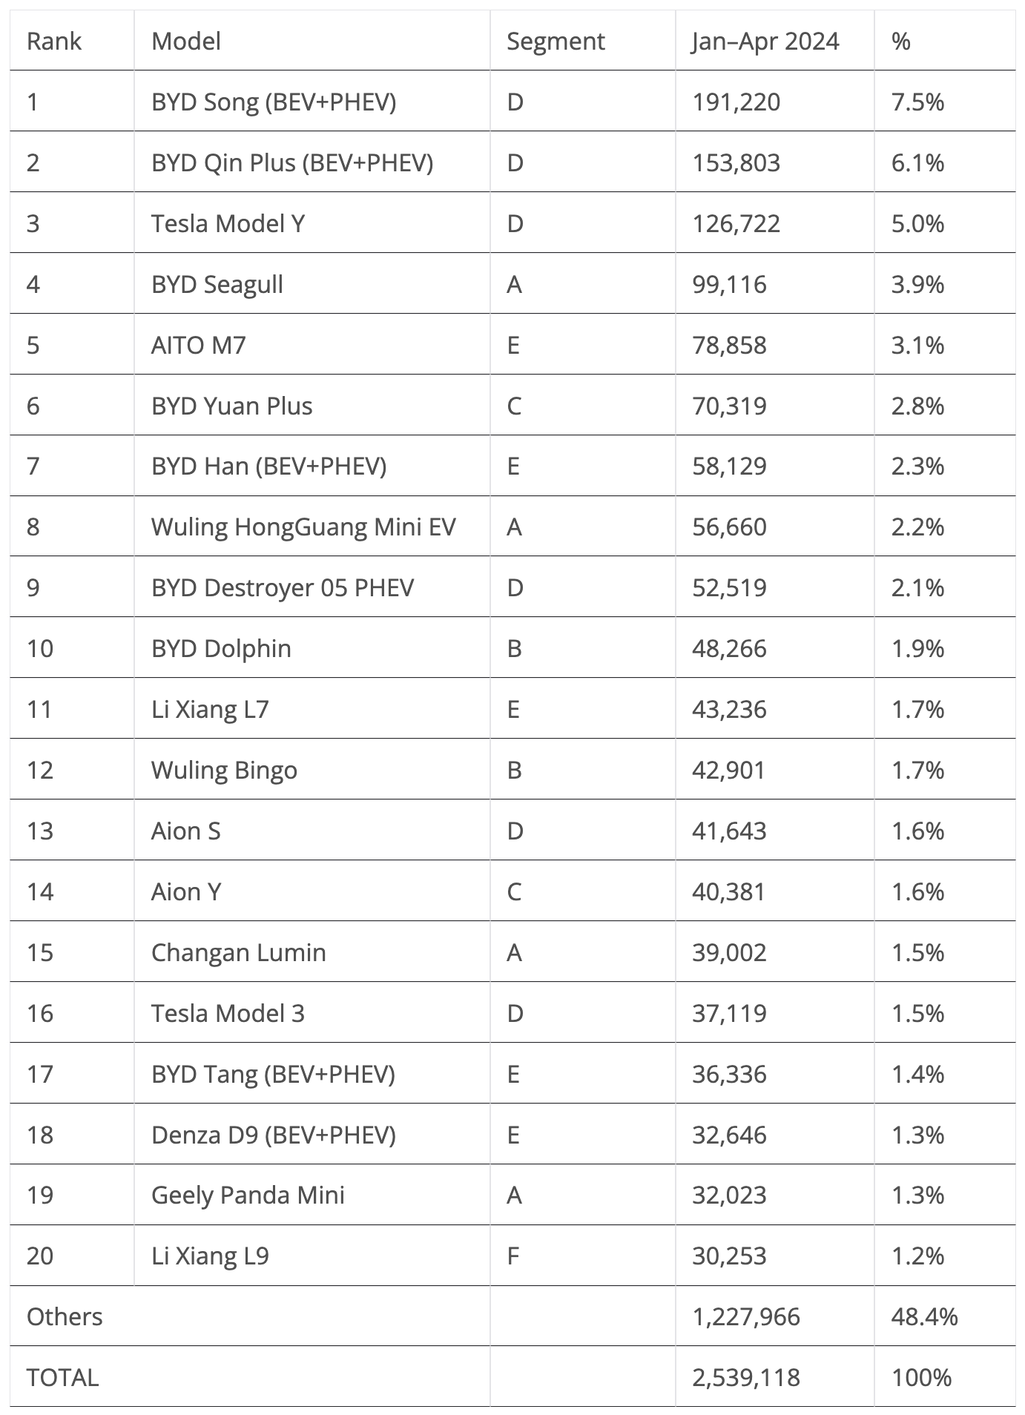
Task: Click the 191,220 sales figure
Action: coord(736,102)
